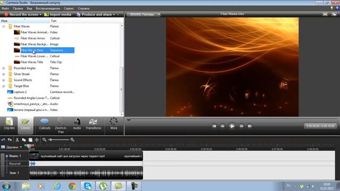340x191 pixels.
Task: Open the Вид menu
Action: pyautogui.click(x=30, y=8)
